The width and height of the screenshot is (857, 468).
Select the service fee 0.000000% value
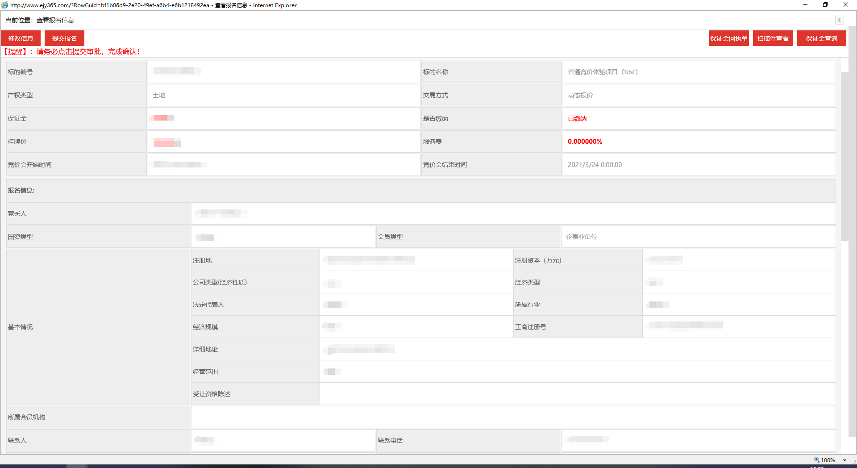[585, 142]
